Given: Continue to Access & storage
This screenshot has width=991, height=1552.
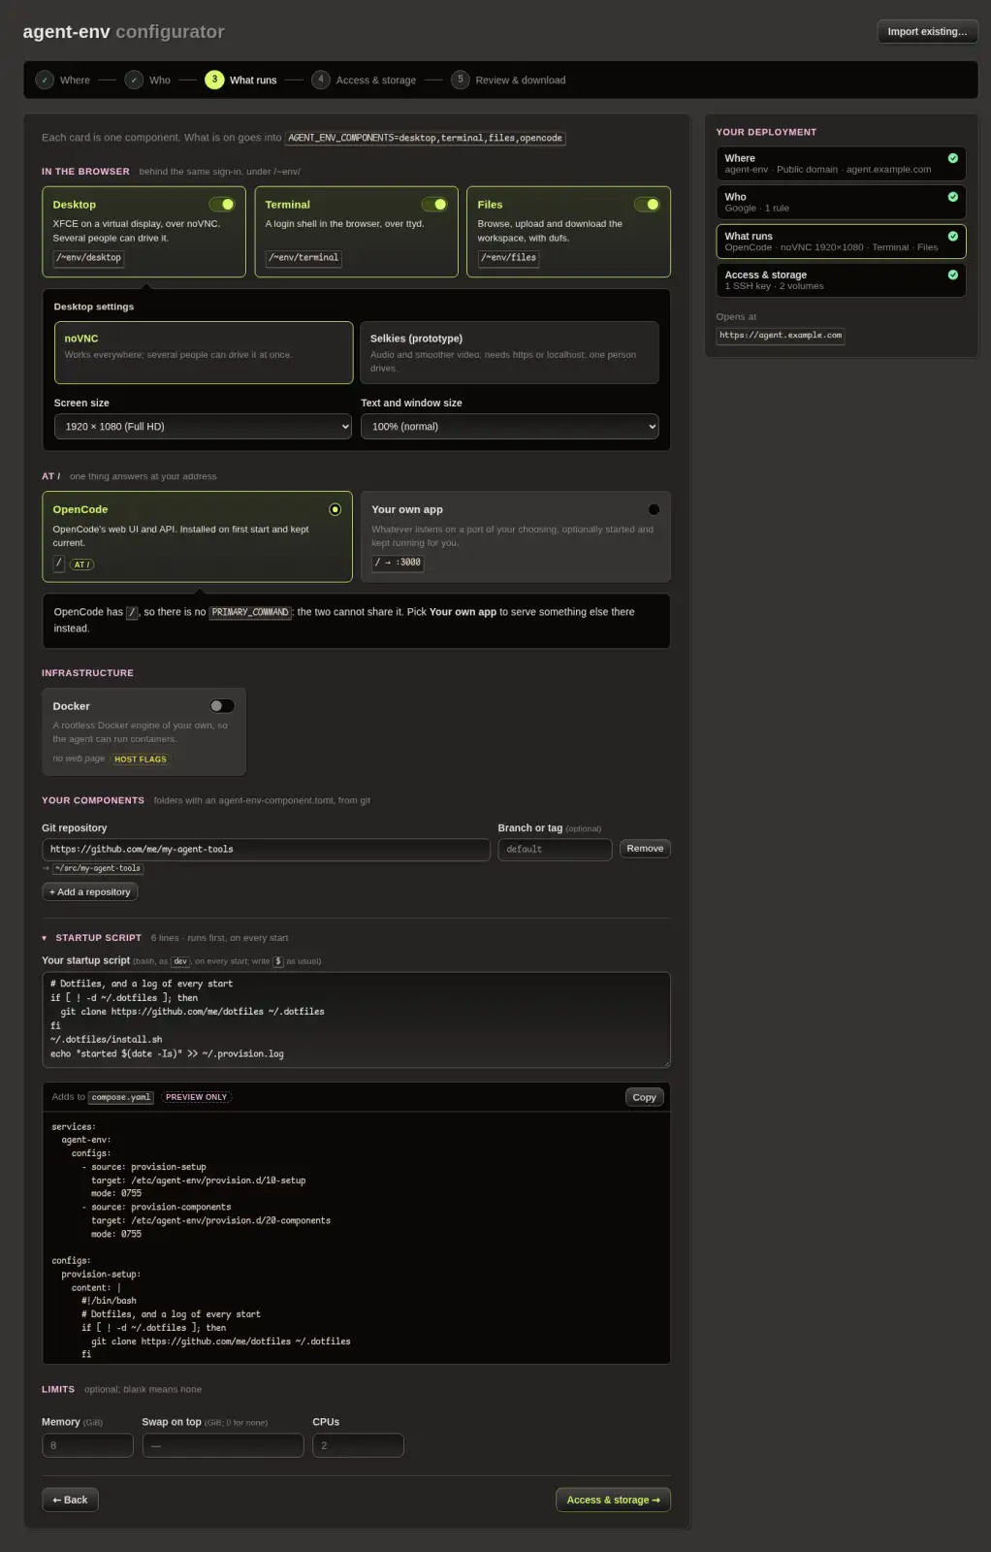Looking at the screenshot, I should point(613,1500).
